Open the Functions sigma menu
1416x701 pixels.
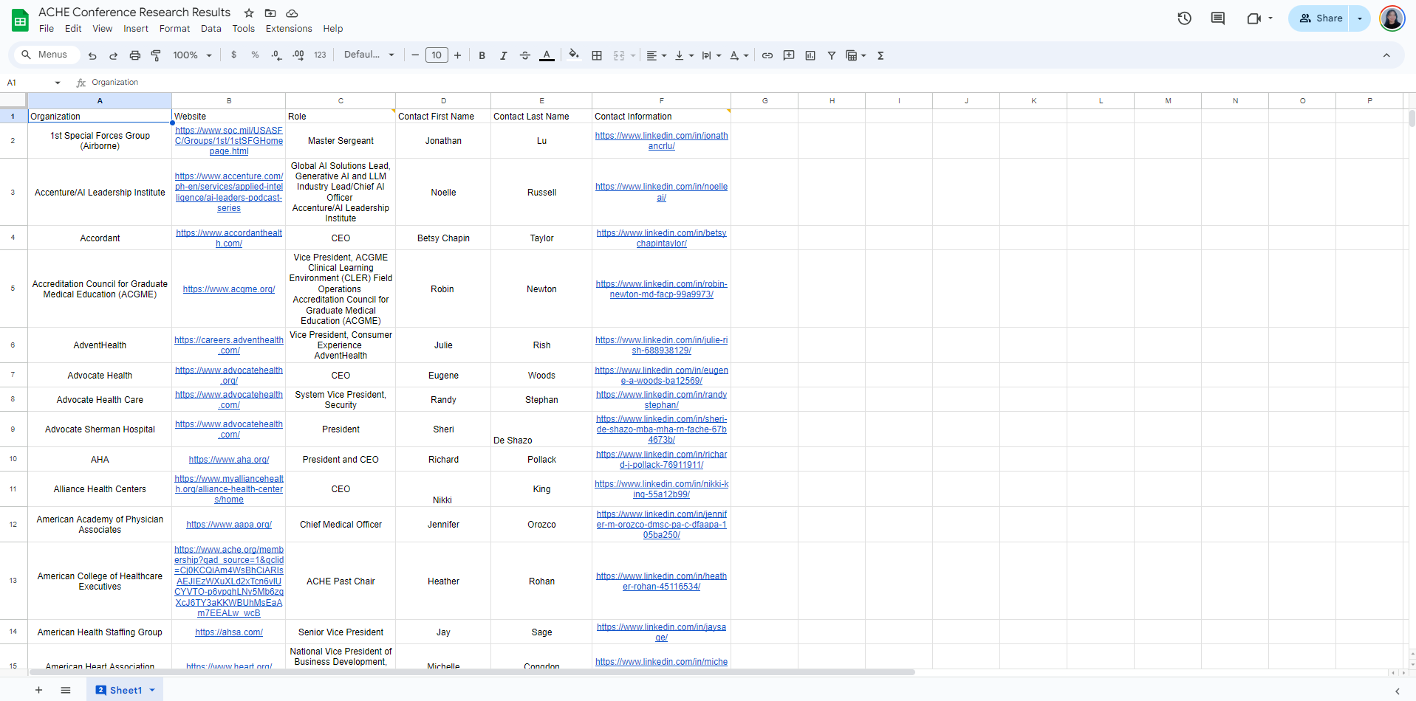coord(880,55)
